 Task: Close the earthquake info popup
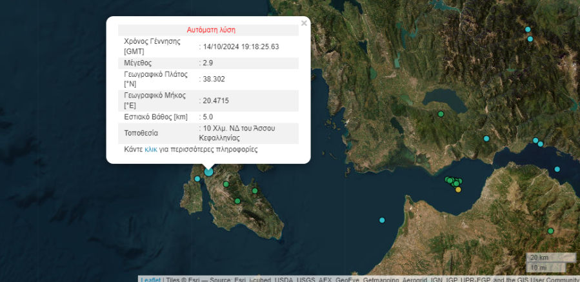point(304,23)
